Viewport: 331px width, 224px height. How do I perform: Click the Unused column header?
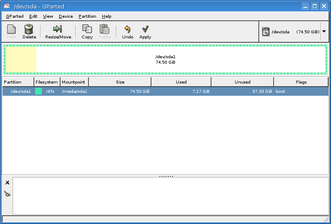(242, 82)
